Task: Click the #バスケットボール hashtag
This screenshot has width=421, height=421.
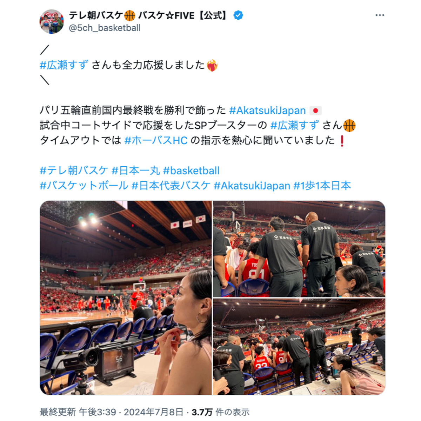Action: pyautogui.click(x=84, y=186)
